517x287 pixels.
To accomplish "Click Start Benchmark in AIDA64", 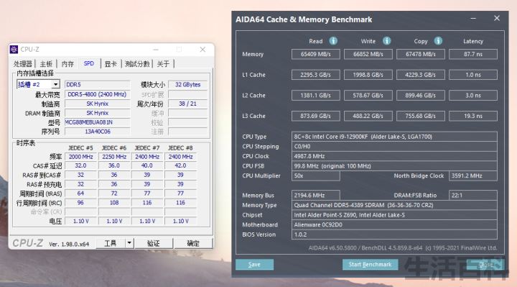I will click(x=370, y=264).
